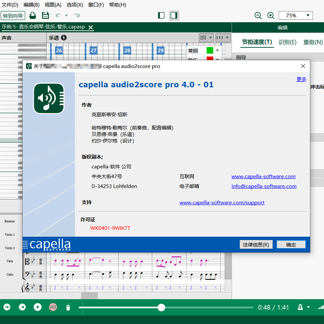Click the green color swatch beside 黄铜

click(210, 50)
